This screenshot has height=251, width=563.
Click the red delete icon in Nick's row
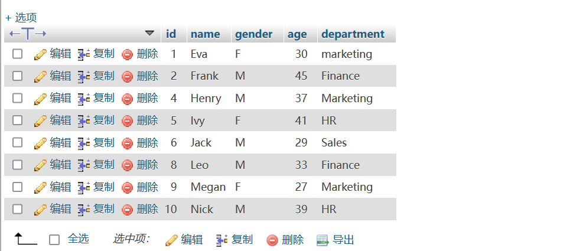coord(127,210)
